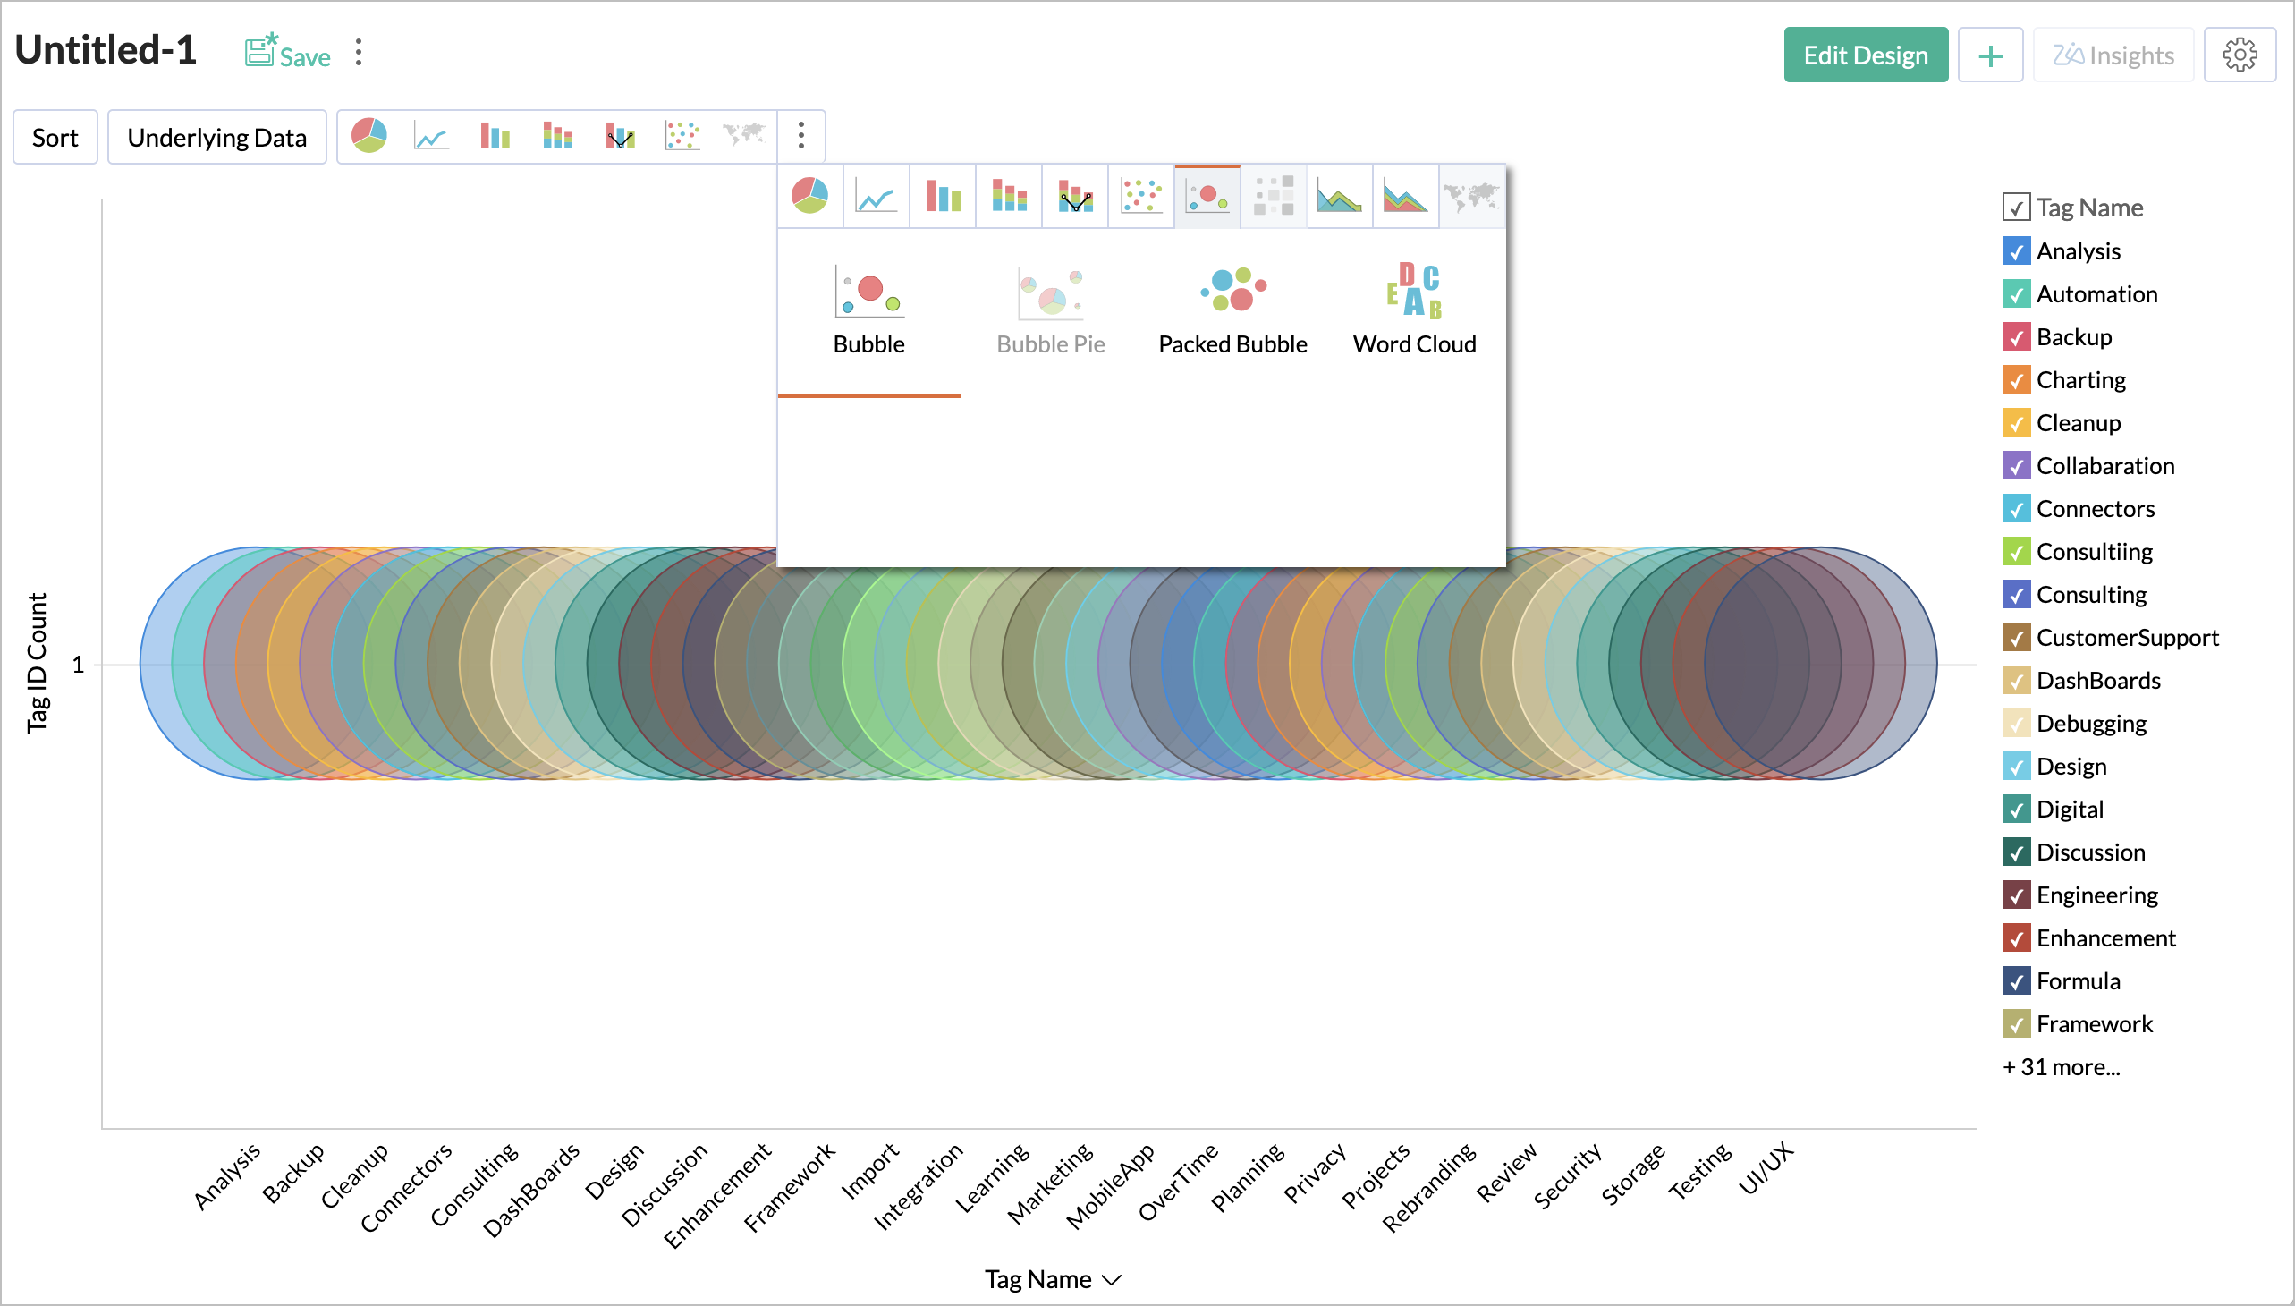Show the + 31 more legend items
The image size is (2295, 1306).
pos(2060,1066)
